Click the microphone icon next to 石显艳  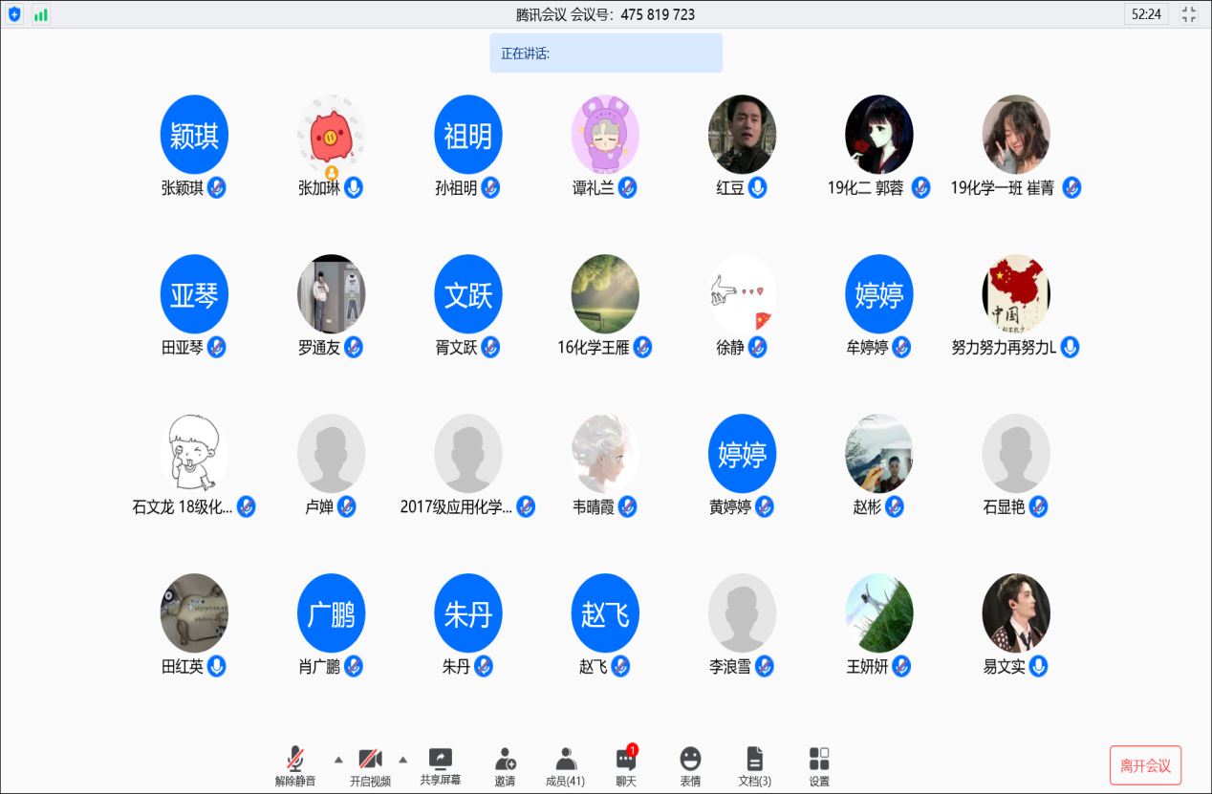[1038, 506]
